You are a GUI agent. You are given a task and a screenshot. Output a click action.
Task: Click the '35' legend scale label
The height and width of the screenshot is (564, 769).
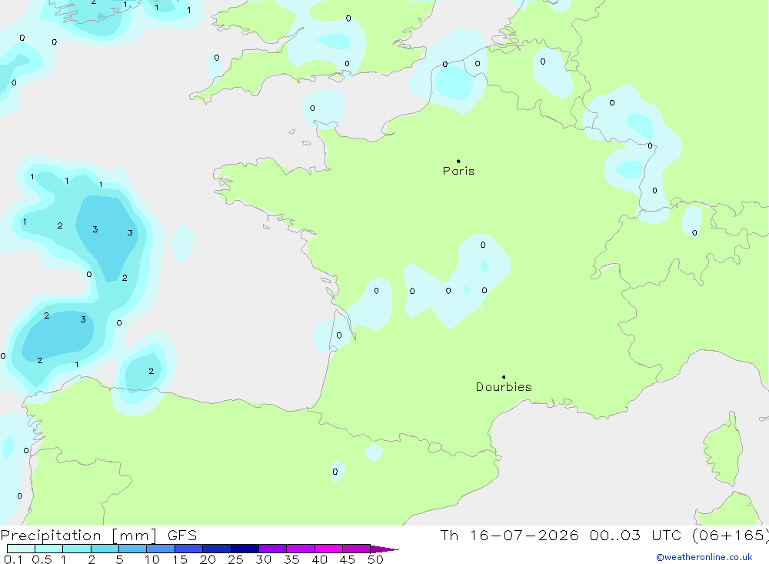coord(291,559)
